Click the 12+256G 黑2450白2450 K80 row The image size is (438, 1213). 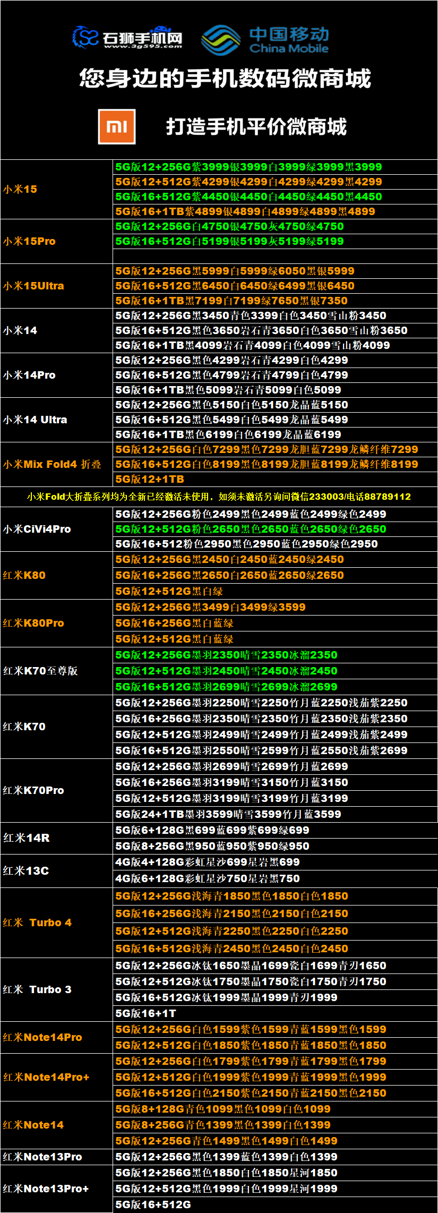276,559
